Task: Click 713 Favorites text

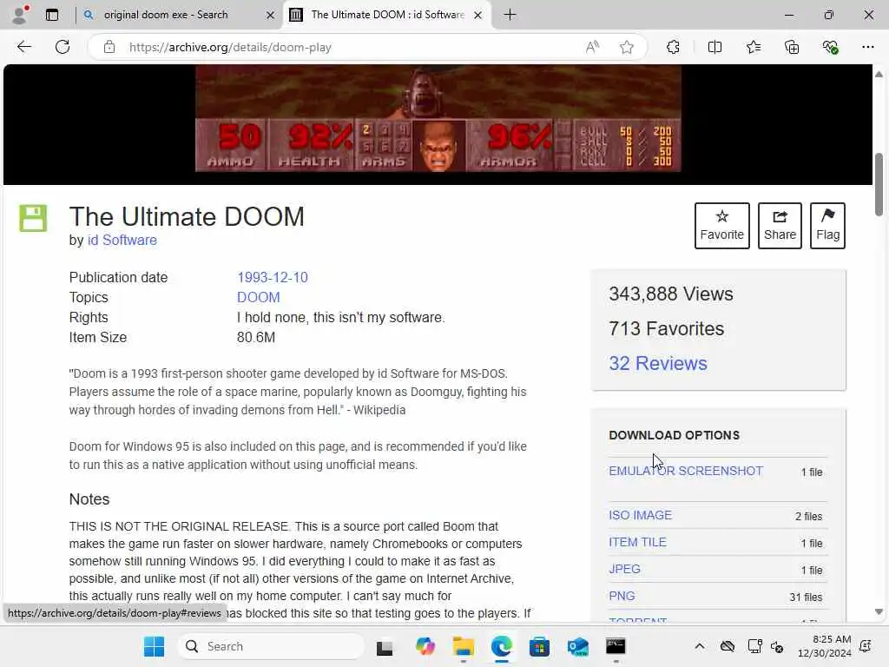Action: (x=666, y=328)
